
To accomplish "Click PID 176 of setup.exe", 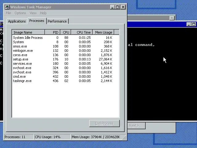I will coord(55,59).
